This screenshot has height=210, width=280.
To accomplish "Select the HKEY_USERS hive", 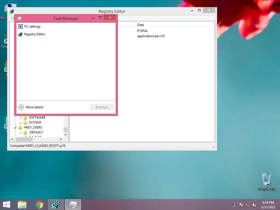I will (33, 127).
